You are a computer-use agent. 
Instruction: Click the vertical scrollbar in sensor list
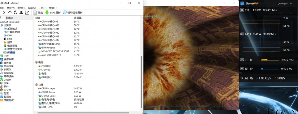tap(141, 82)
